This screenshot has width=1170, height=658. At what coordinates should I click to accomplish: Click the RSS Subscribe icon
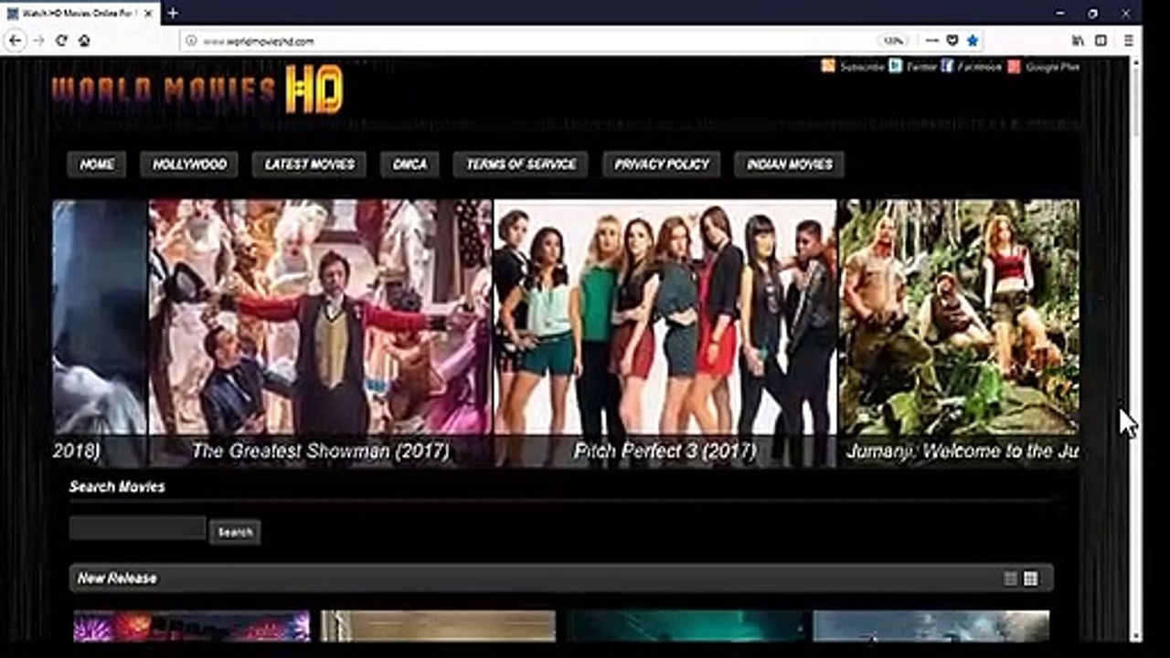(x=828, y=66)
